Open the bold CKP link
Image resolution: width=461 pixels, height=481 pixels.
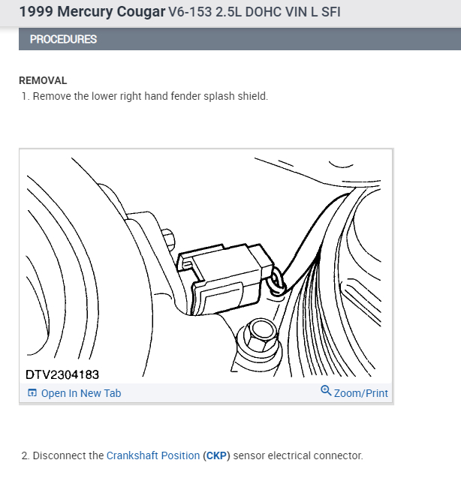point(216,455)
